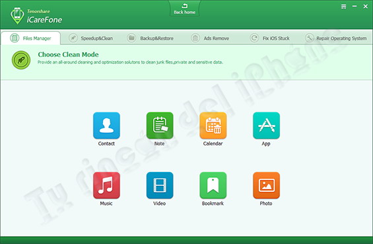This screenshot has height=244, width=373.
Task: Switch to Repair Operating System tab
Action: click(x=336, y=38)
